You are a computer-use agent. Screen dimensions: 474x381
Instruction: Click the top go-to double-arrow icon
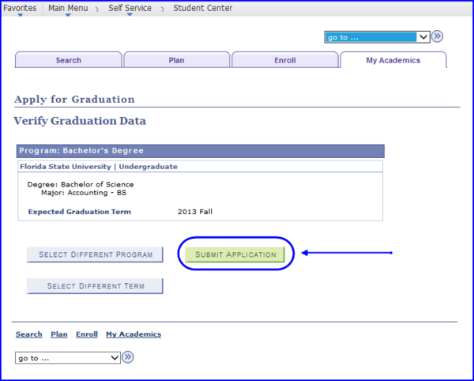tap(437, 36)
